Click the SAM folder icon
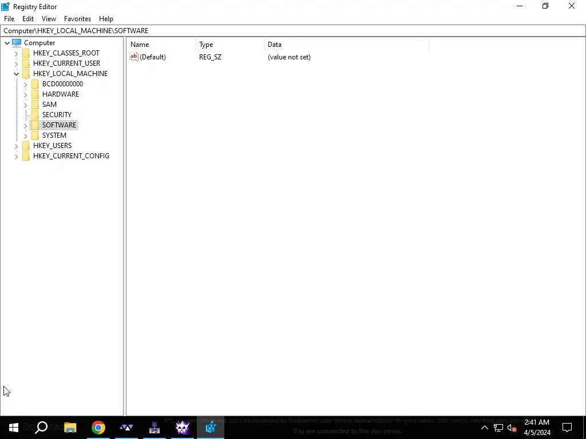The height and width of the screenshot is (439, 586). coord(35,104)
